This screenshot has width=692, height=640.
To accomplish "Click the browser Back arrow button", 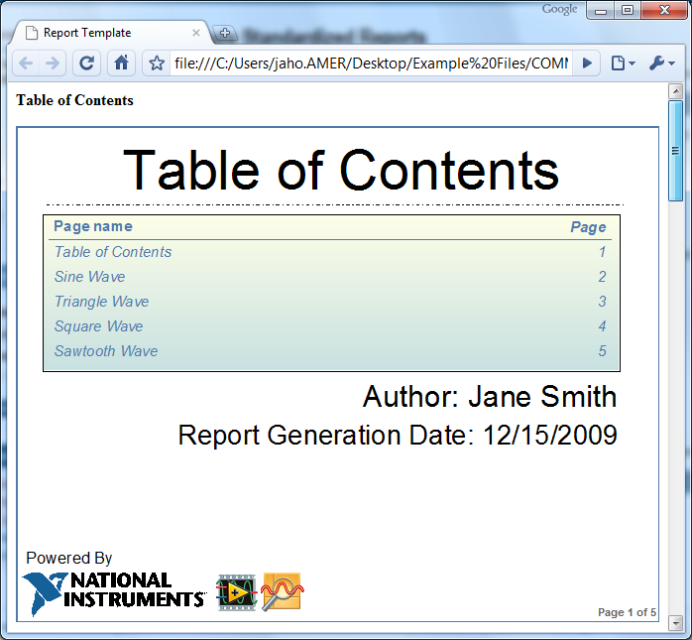I will pos(26,63).
